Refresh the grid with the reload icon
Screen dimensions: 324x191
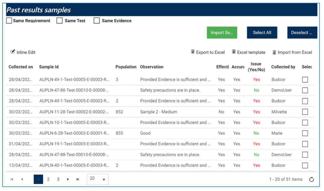click(x=311, y=179)
